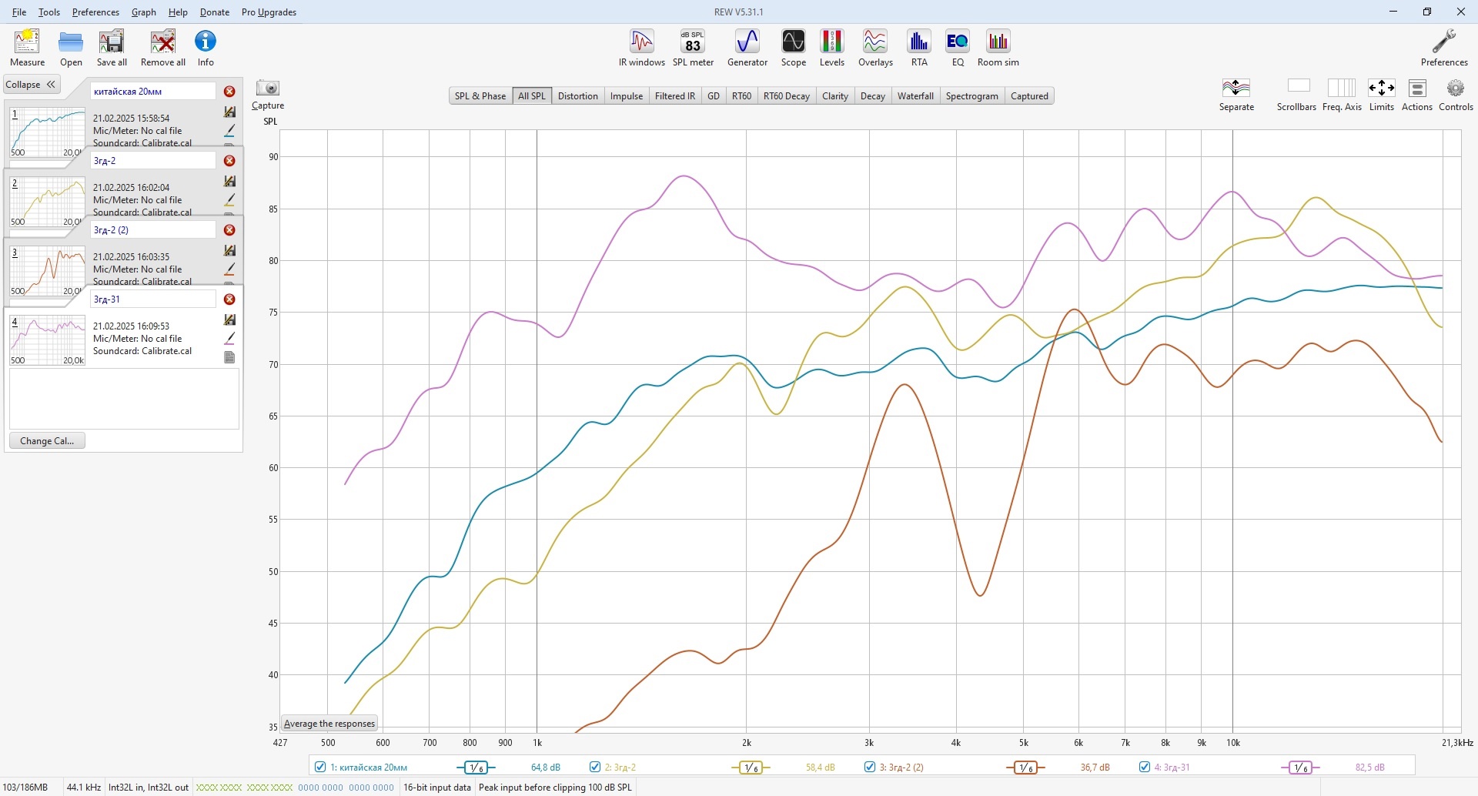This screenshot has height=796, width=1478.
Task: Select the measurement 1 thumbnail
Action: click(48, 133)
